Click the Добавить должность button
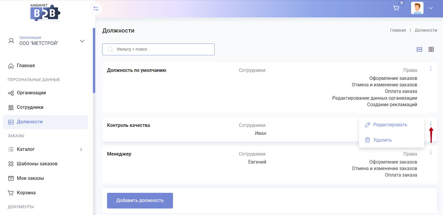The height and width of the screenshot is (215, 443). click(x=140, y=201)
